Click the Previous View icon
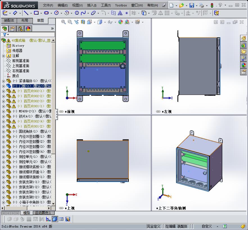The height and width of the screenshot is (230, 248). tap(76, 22)
